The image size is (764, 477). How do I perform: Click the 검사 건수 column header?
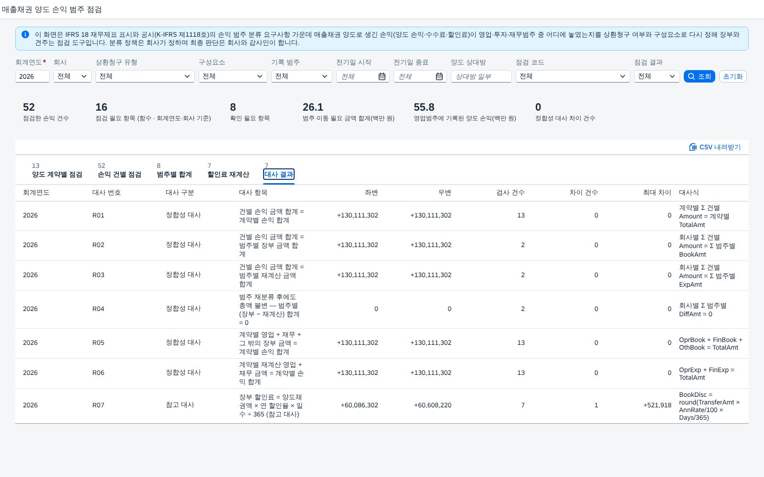point(510,193)
